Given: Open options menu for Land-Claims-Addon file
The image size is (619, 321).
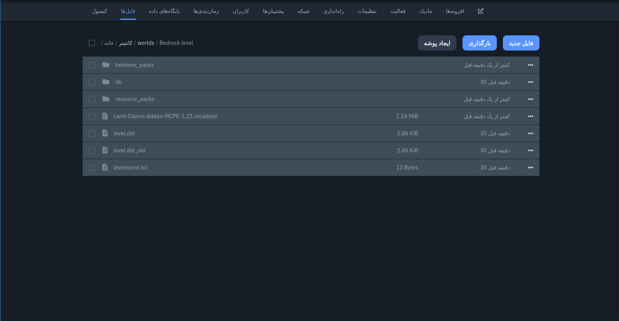Looking at the screenshot, I should [x=531, y=116].
